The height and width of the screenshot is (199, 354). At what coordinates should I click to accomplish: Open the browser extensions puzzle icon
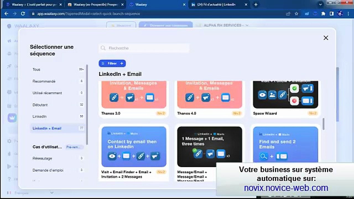click(323, 14)
